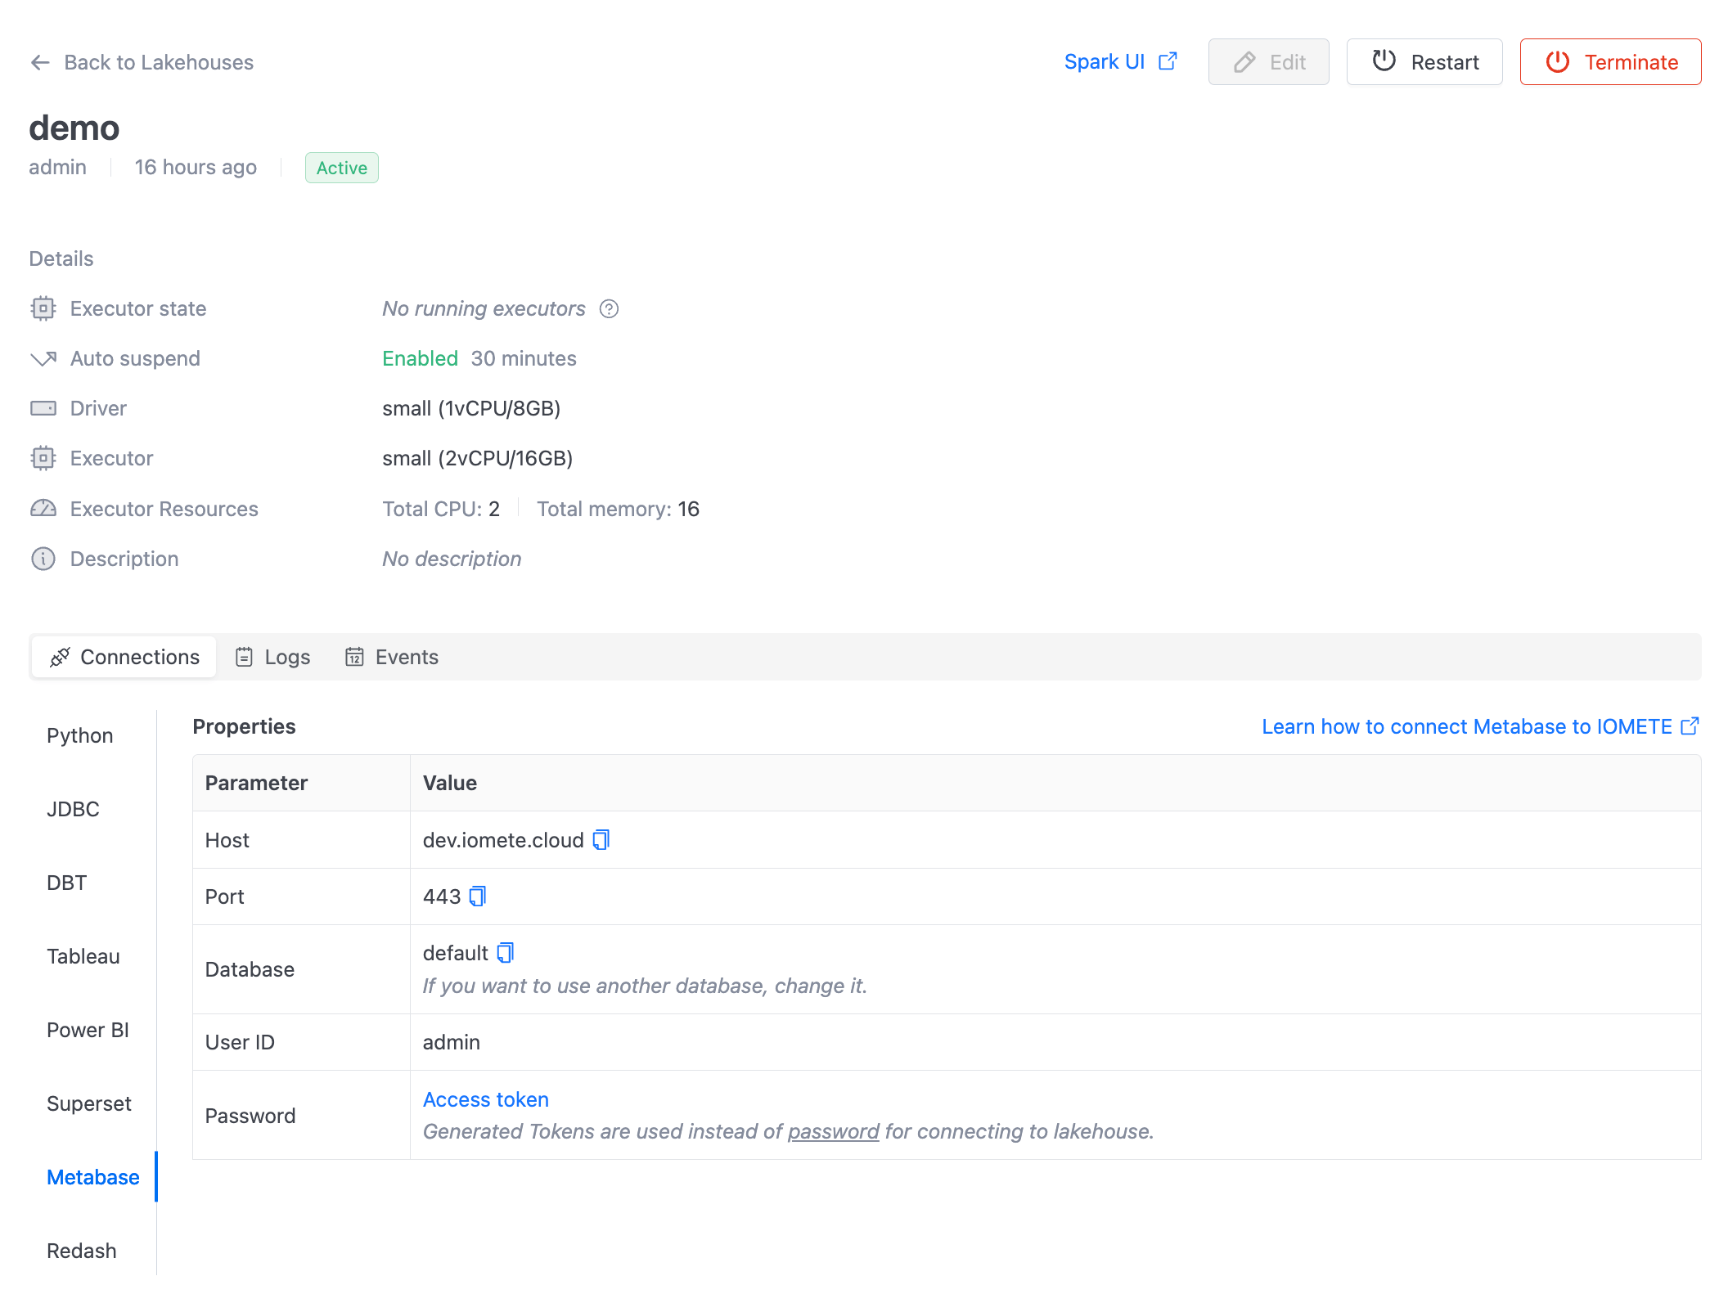Open Learn how to connect Metabase link

1478,725
